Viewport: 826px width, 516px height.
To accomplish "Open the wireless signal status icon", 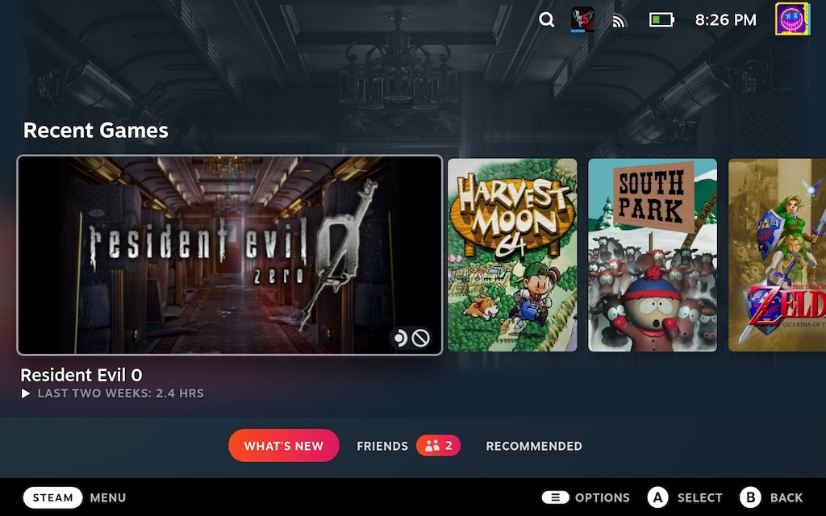I will 619,21.
